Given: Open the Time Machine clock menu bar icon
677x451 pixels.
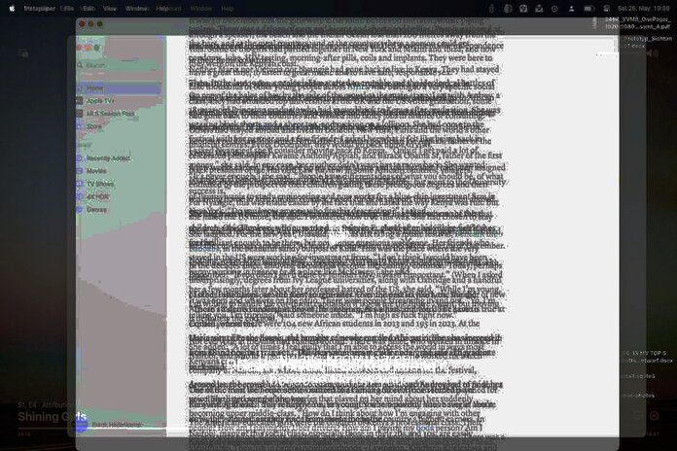Looking at the screenshot, I should [x=554, y=9].
